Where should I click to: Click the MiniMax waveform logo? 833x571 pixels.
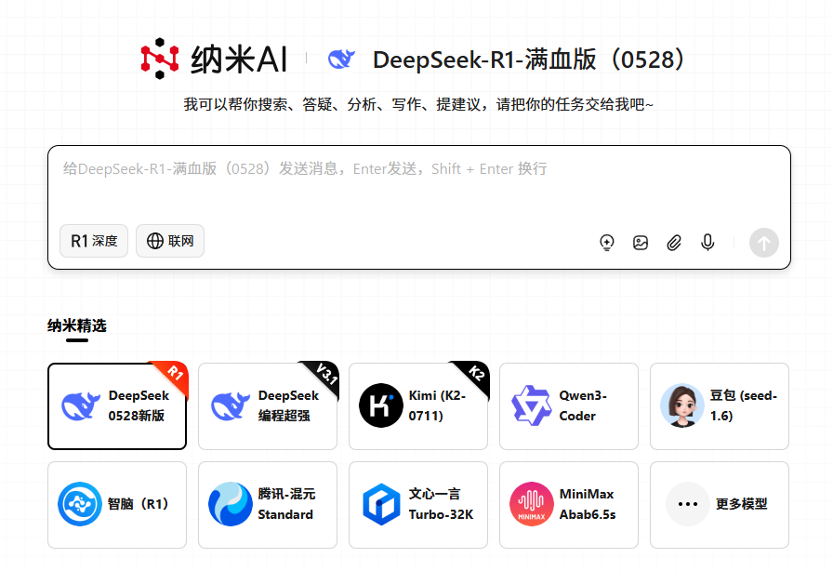click(x=531, y=504)
